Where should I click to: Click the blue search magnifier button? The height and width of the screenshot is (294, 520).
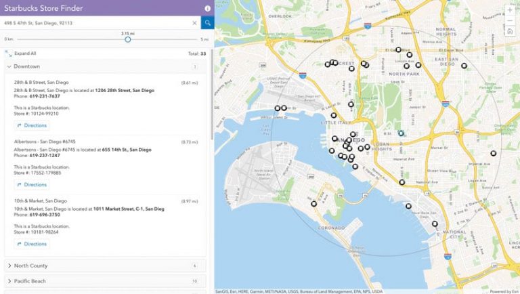208,22
